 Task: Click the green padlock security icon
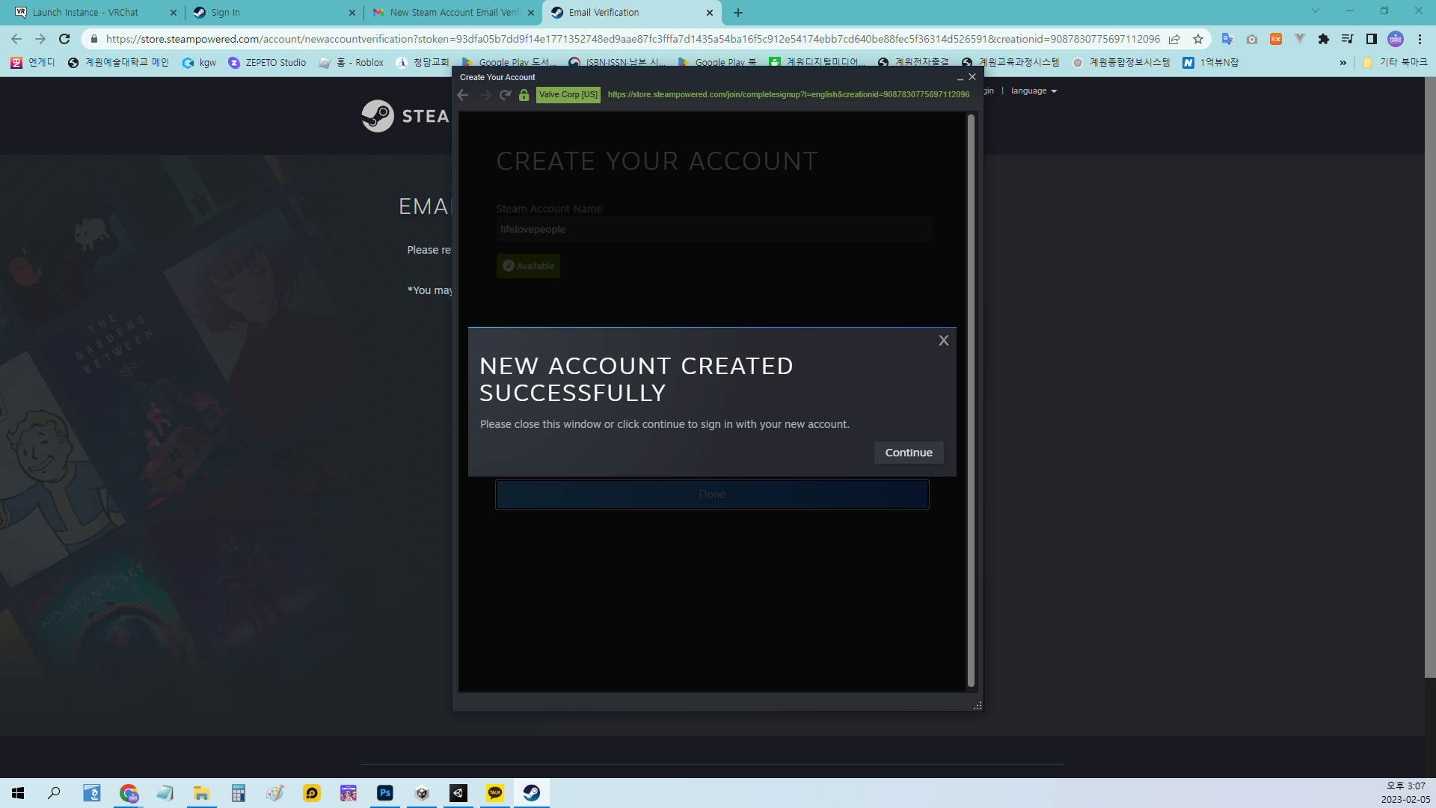point(524,95)
